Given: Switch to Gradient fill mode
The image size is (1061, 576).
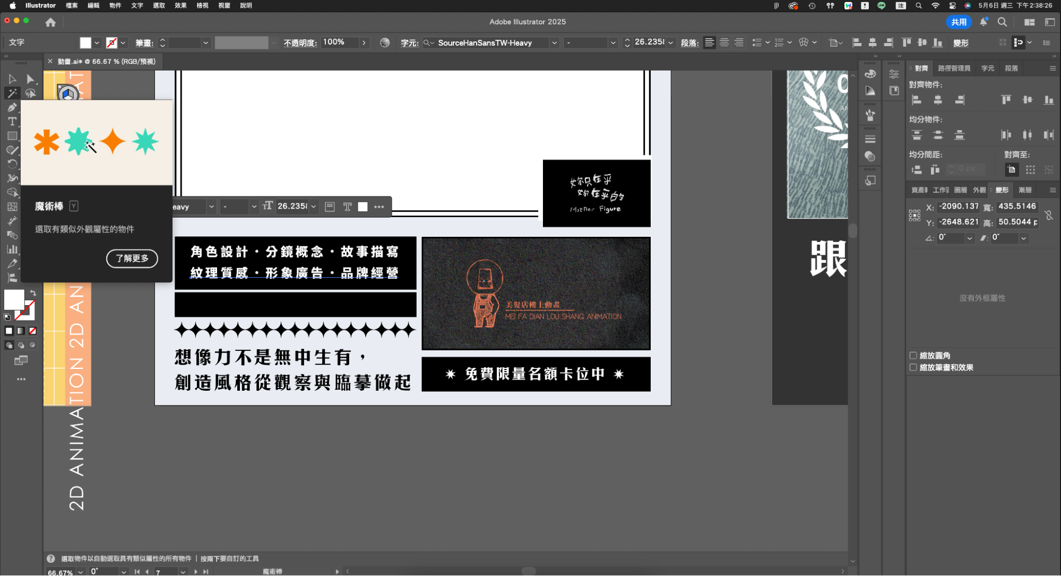Looking at the screenshot, I should pyautogui.click(x=21, y=331).
